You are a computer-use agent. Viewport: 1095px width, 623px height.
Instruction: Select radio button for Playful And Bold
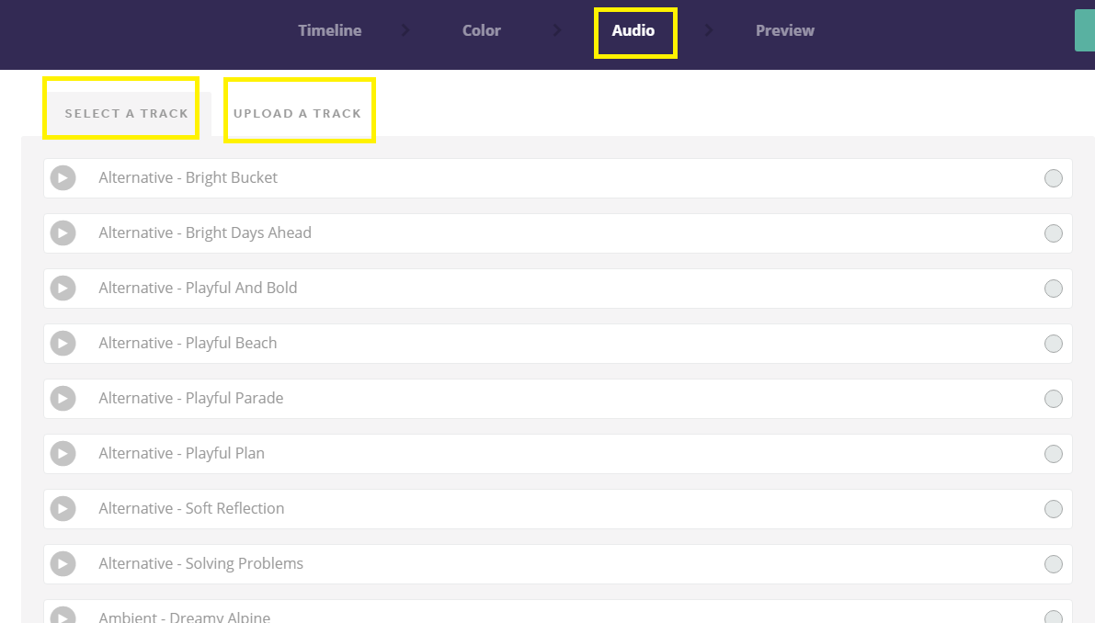1053,289
